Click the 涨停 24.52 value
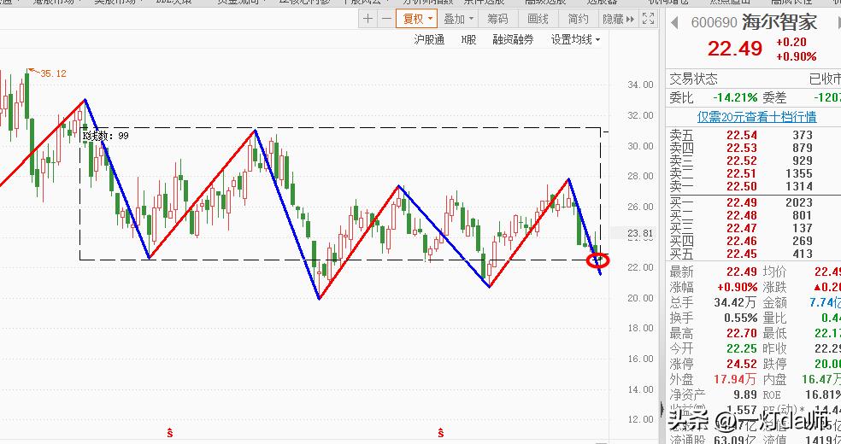This screenshot has width=841, height=444. coord(742,365)
